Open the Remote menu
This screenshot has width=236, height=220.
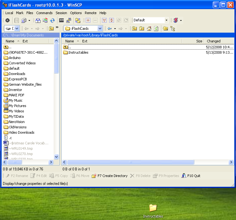click(x=90, y=13)
